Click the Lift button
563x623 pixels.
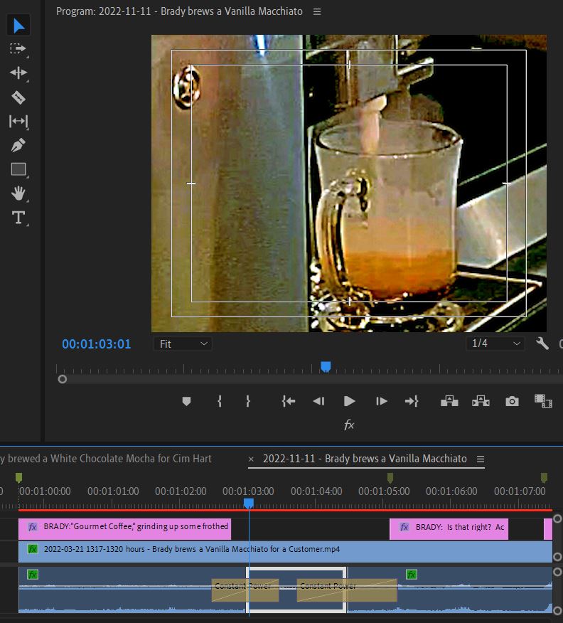coord(449,401)
